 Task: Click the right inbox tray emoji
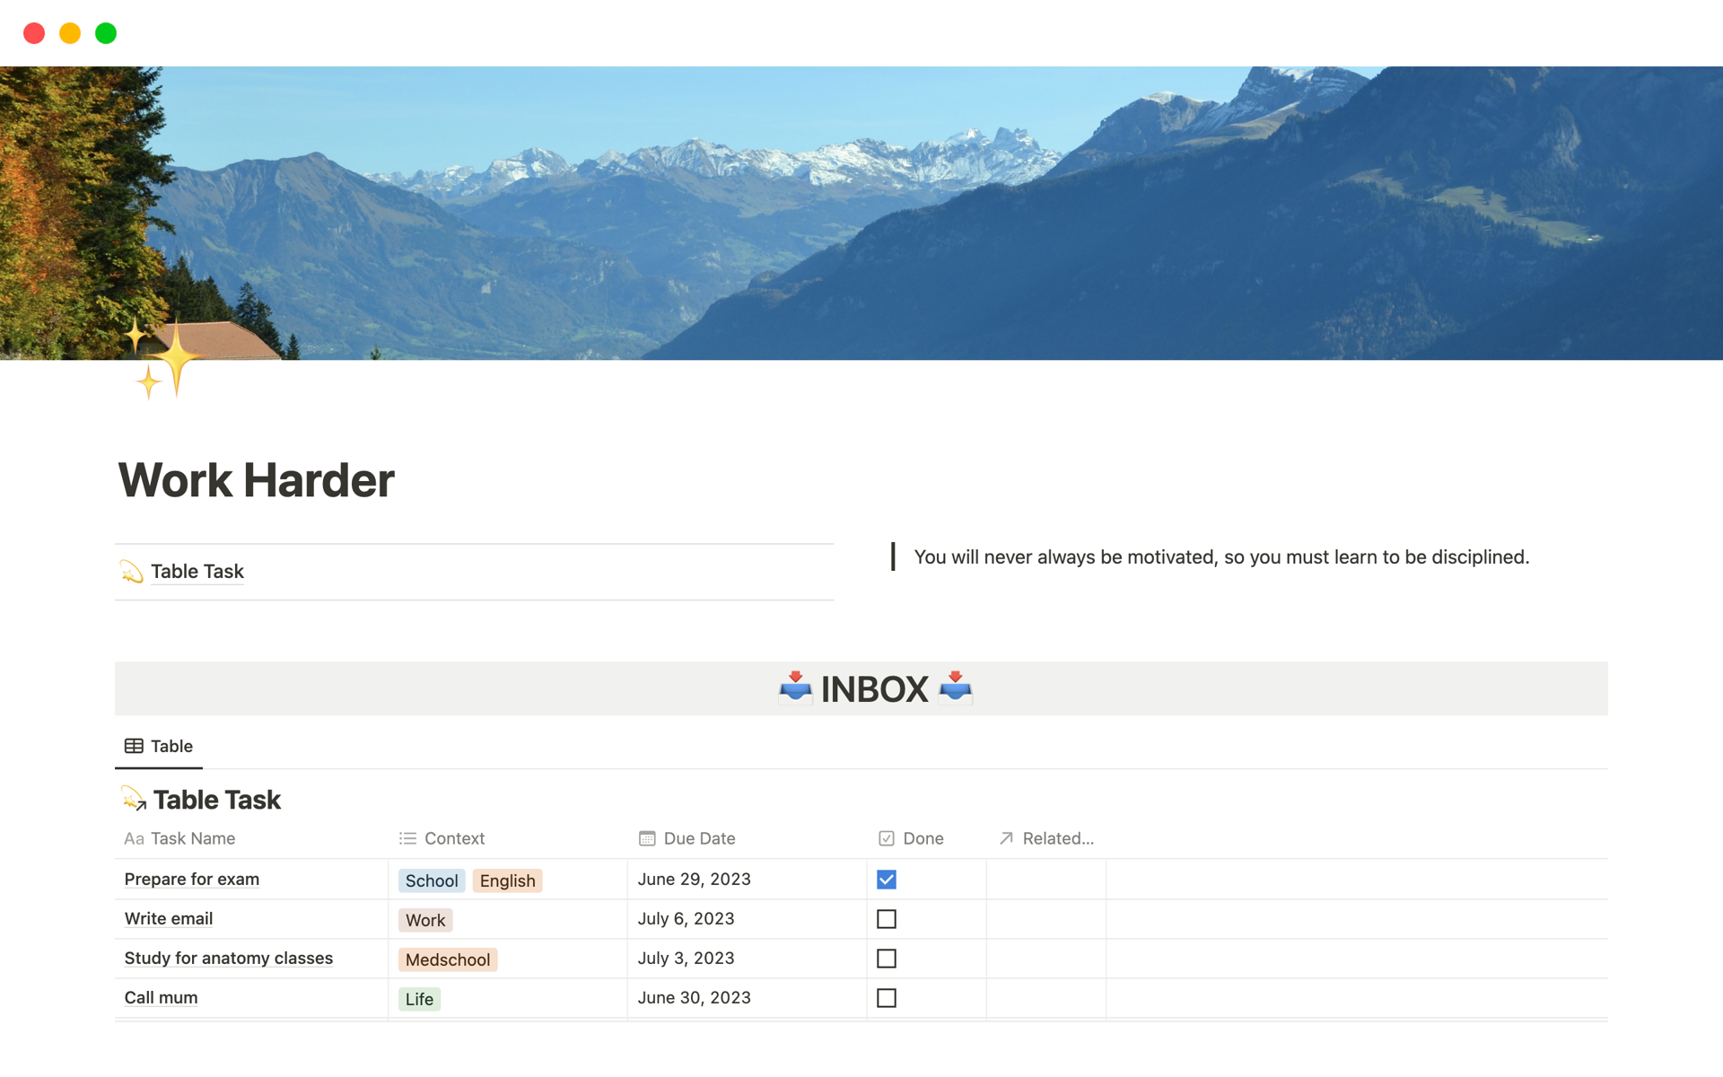click(955, 687)
